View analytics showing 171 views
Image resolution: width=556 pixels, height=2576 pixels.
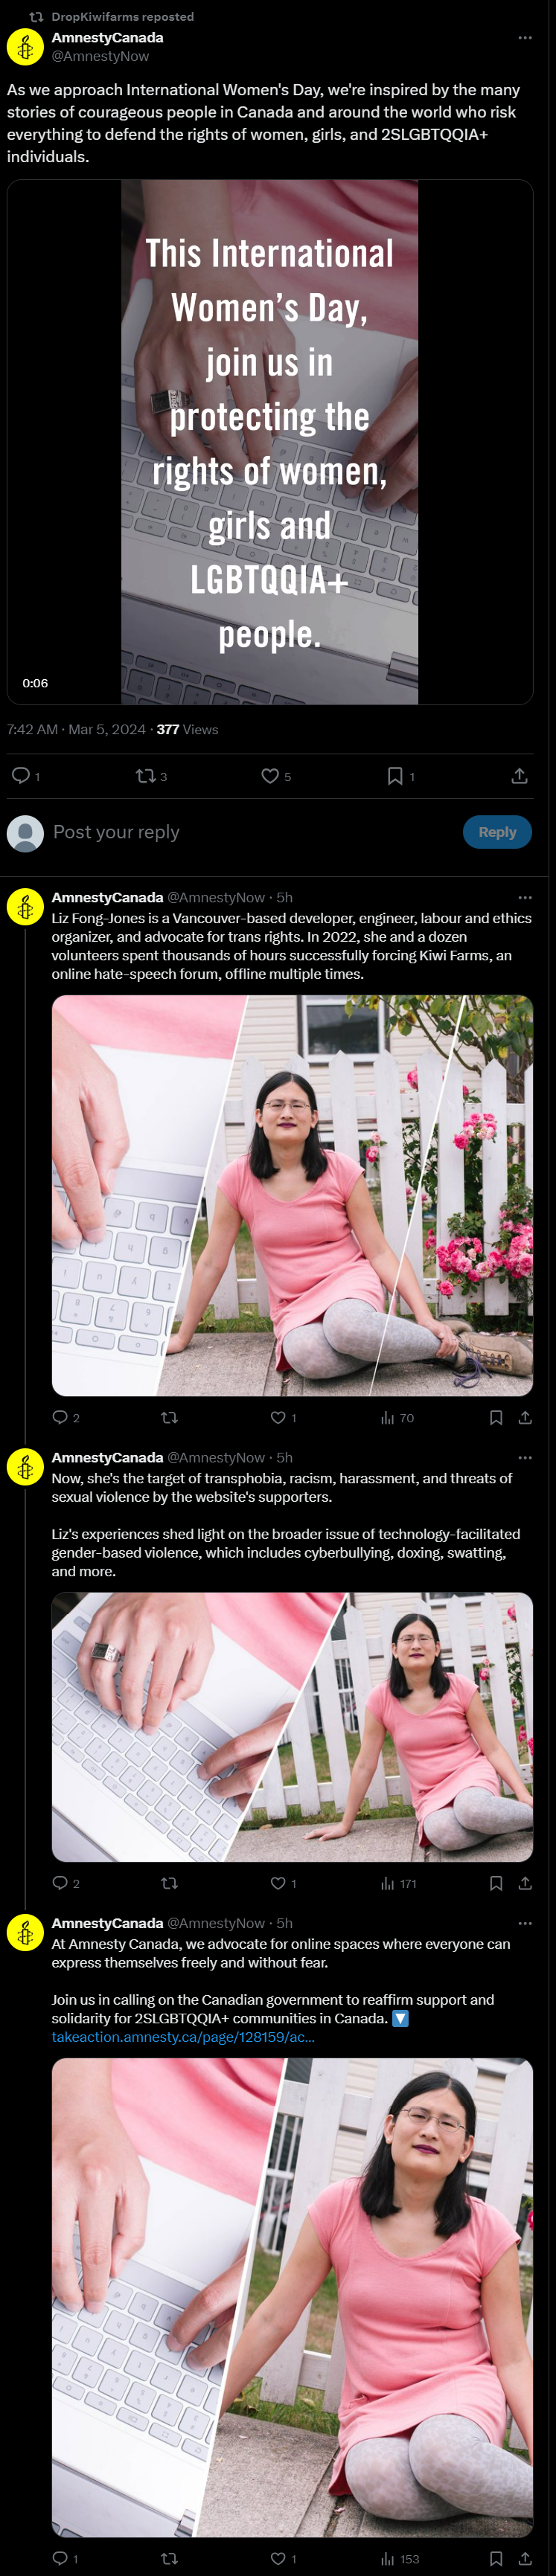click(398, 1883)
